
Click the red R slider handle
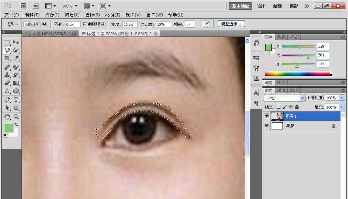point(299,49)
